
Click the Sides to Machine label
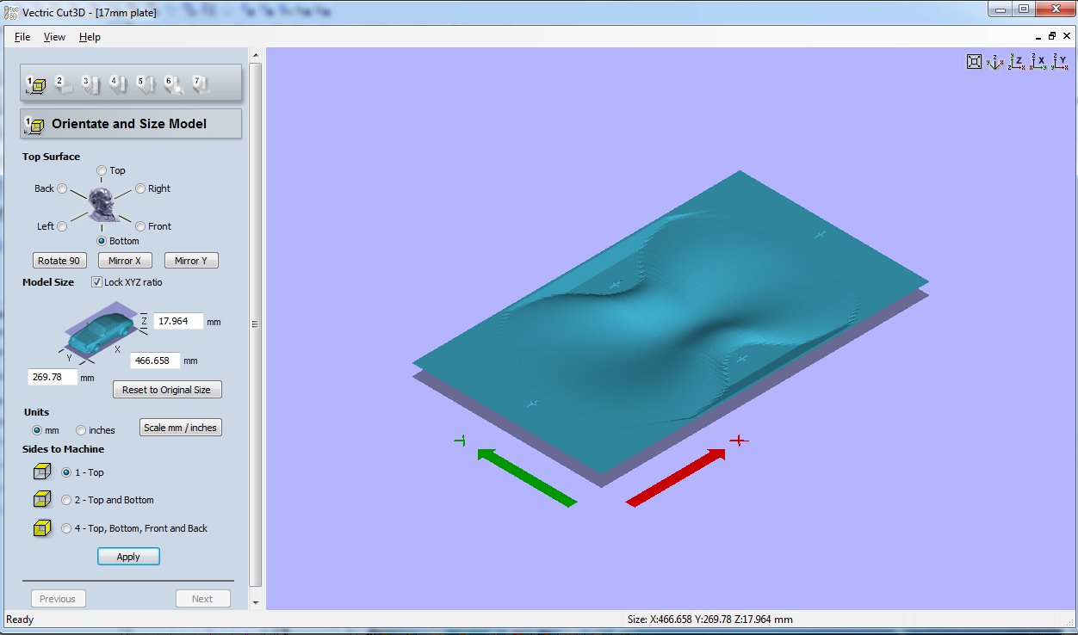63,449
